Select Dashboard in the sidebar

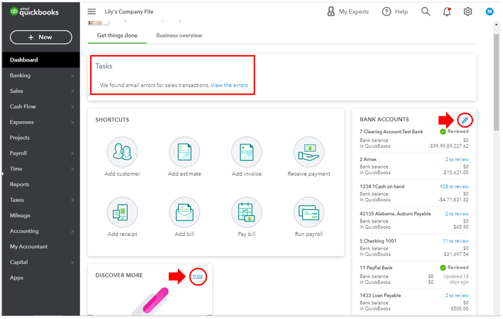tap(41, 59)
